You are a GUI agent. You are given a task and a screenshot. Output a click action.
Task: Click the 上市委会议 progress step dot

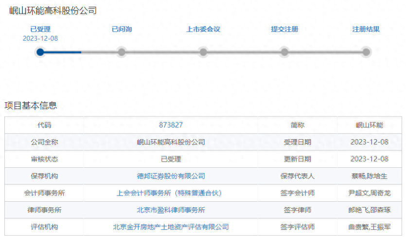[x=203, y=52]
